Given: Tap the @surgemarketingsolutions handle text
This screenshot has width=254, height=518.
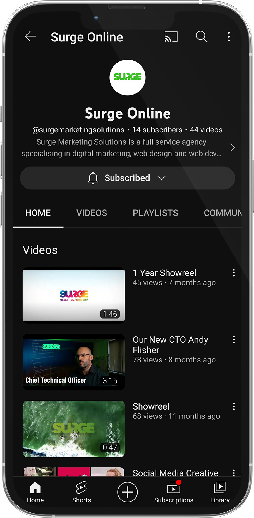Looking at the screenshot, I should tap(78, 130).
